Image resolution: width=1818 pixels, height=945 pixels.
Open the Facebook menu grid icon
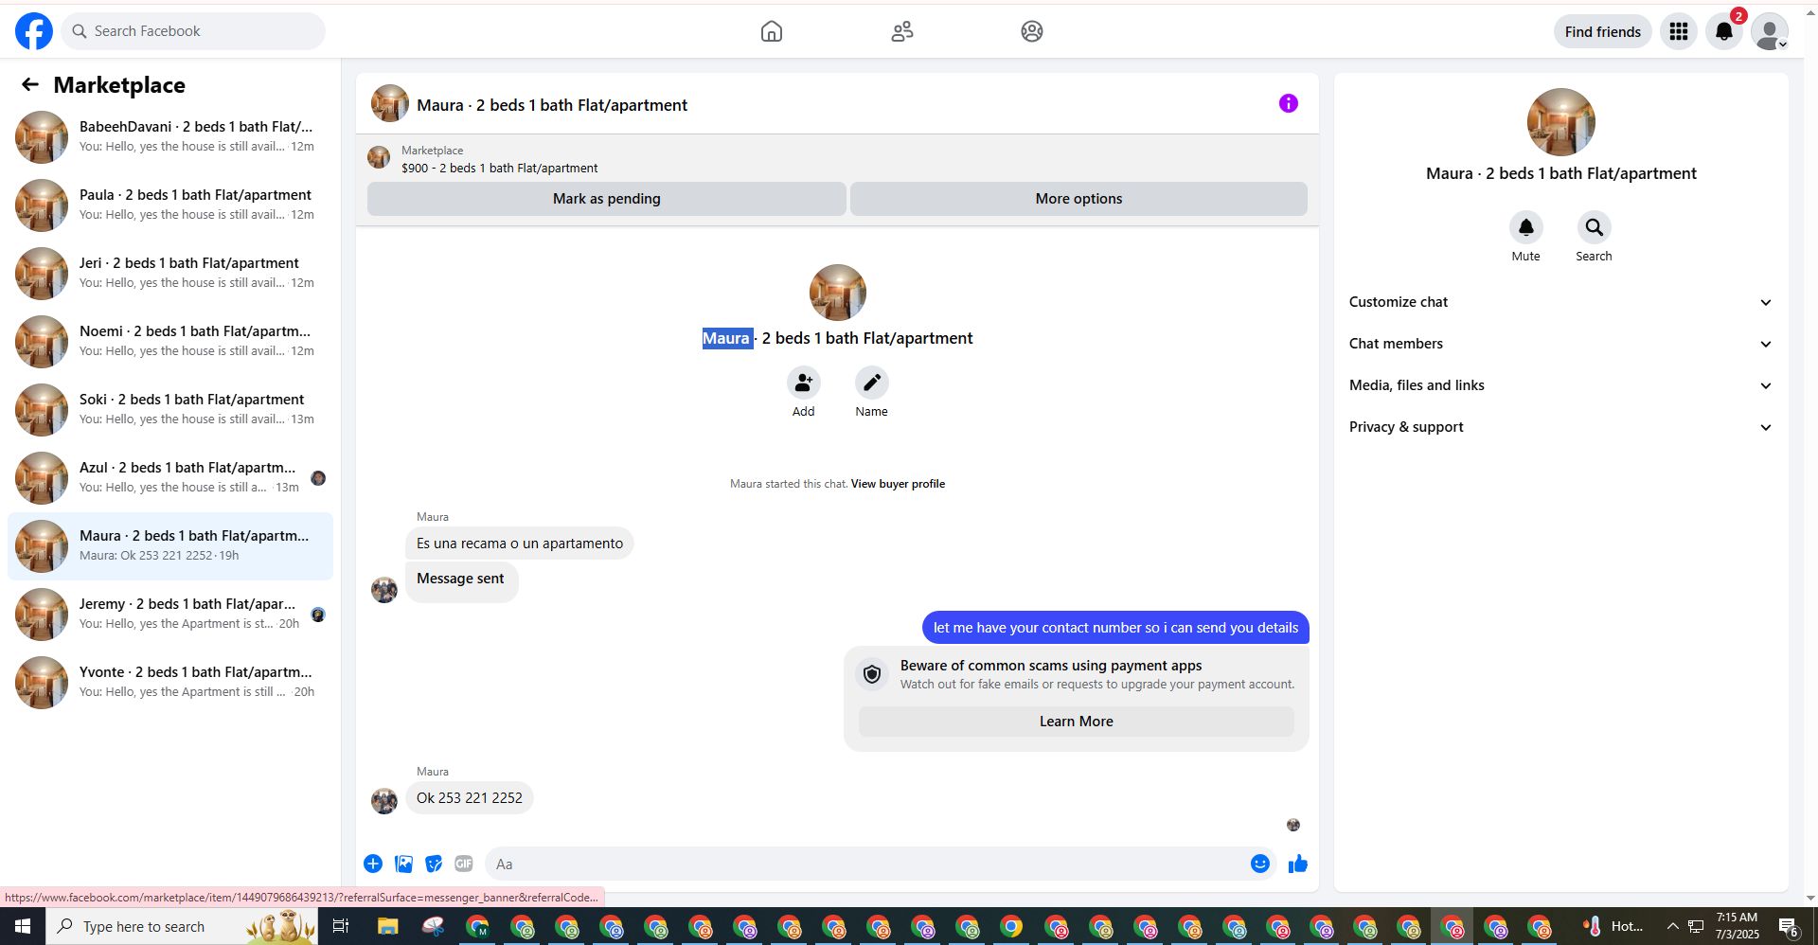point(1679,31)
